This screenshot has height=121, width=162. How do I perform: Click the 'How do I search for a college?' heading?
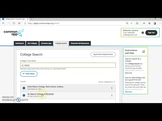133,60
